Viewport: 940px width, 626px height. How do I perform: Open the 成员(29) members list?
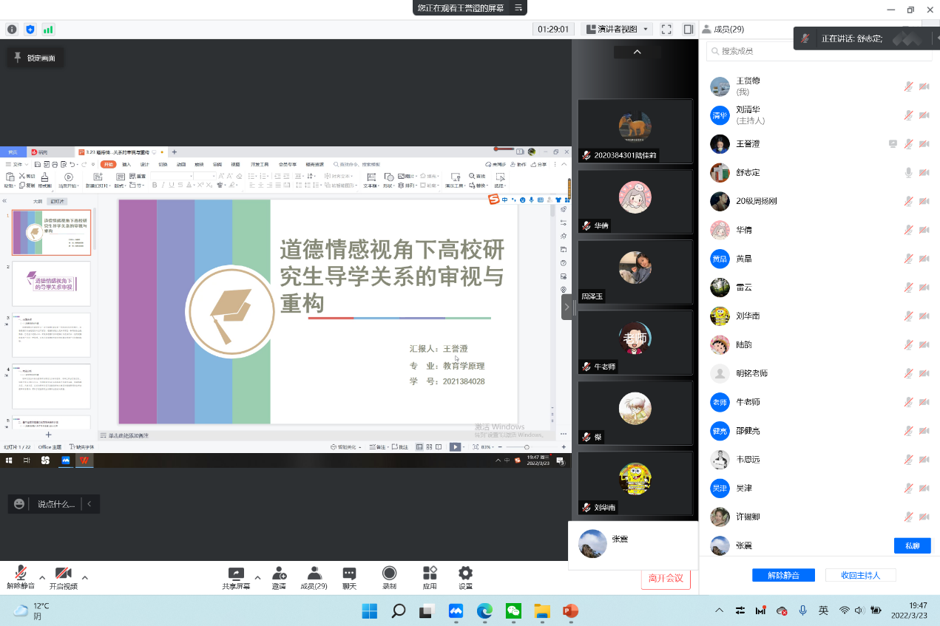tap(314, 574)
